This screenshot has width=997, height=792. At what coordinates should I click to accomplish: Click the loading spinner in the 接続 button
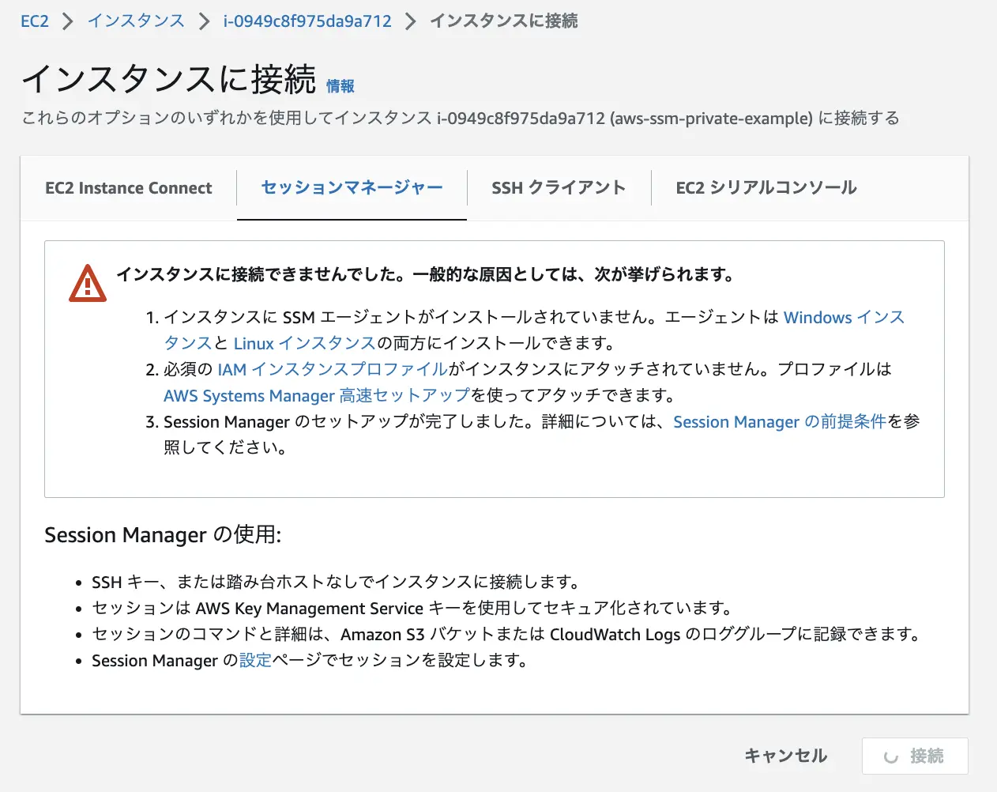coord(890,757)
